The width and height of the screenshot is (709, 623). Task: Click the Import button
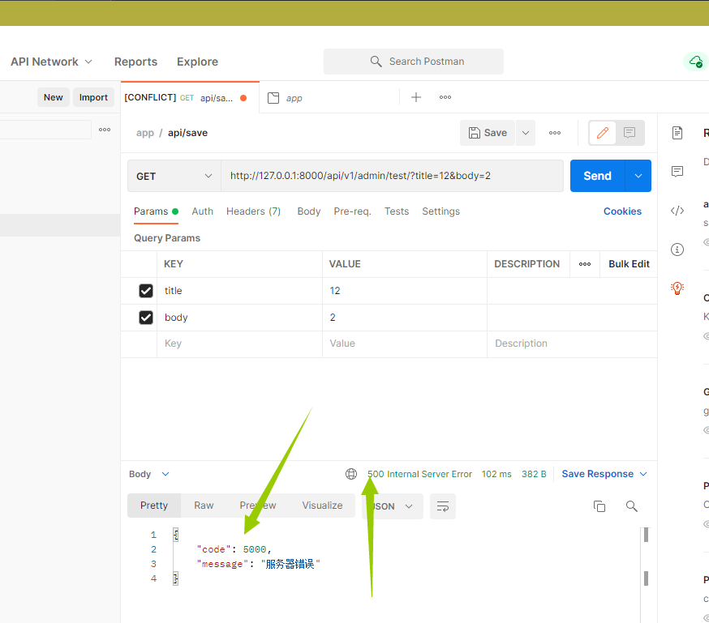click(x=93, y=97)
